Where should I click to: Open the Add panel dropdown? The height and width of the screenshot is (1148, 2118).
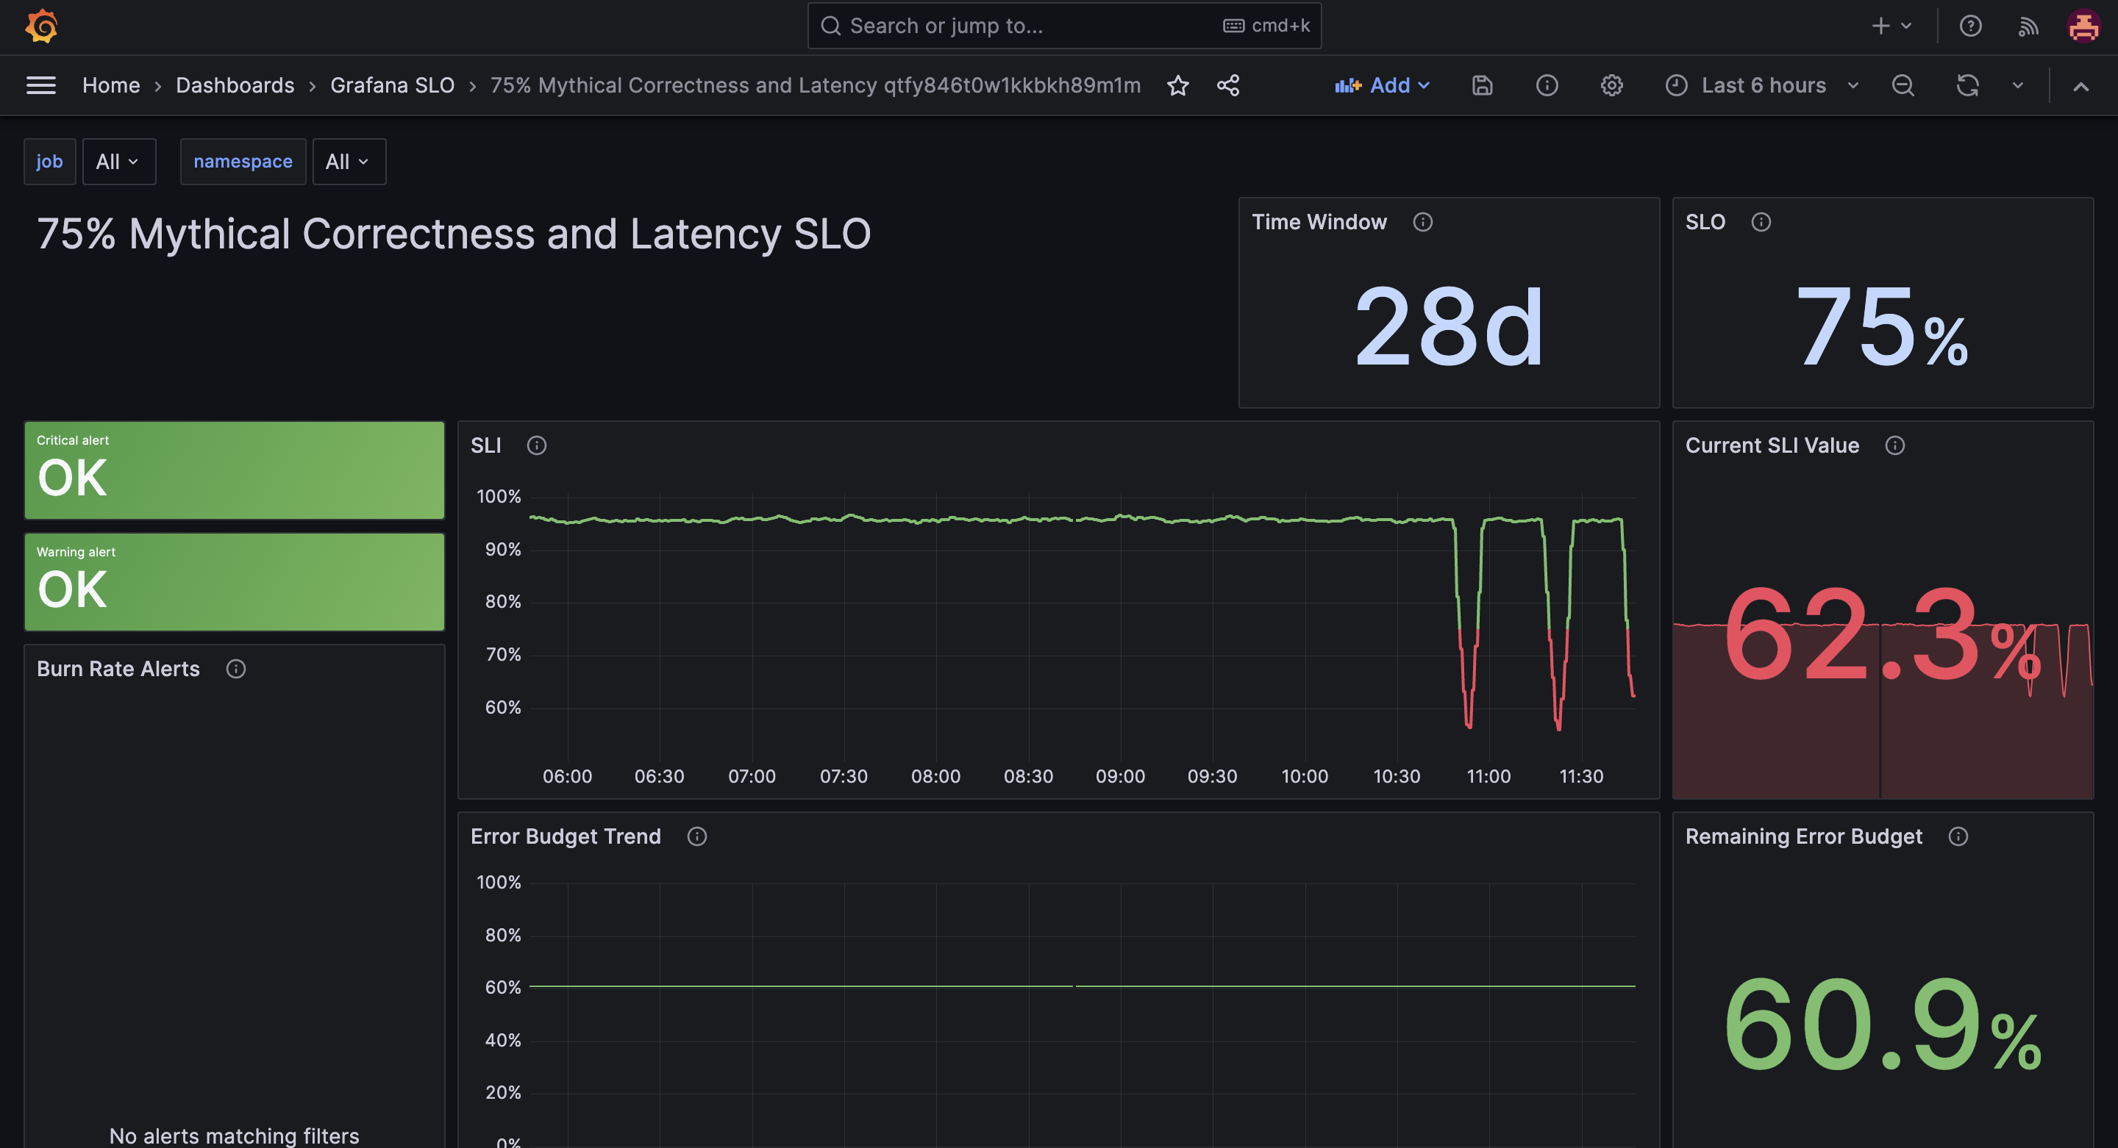(x=1384, y=85)
